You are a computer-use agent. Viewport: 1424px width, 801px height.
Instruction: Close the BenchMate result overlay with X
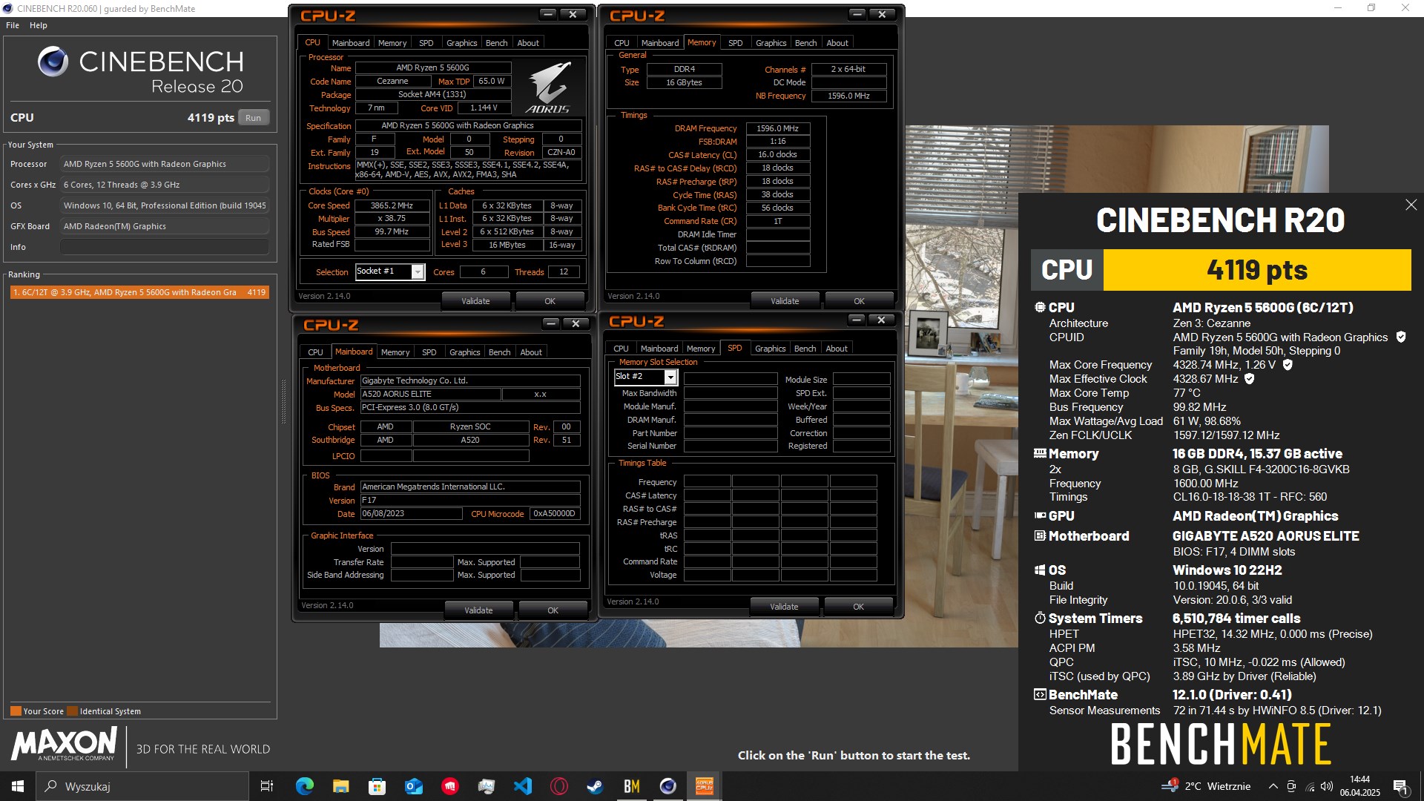pyautogui.click(x=1411, y=205)
